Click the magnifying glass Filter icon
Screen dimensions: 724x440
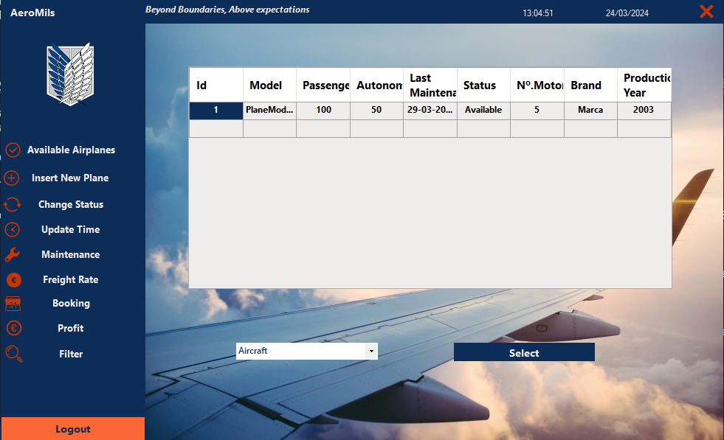(13, 355)
